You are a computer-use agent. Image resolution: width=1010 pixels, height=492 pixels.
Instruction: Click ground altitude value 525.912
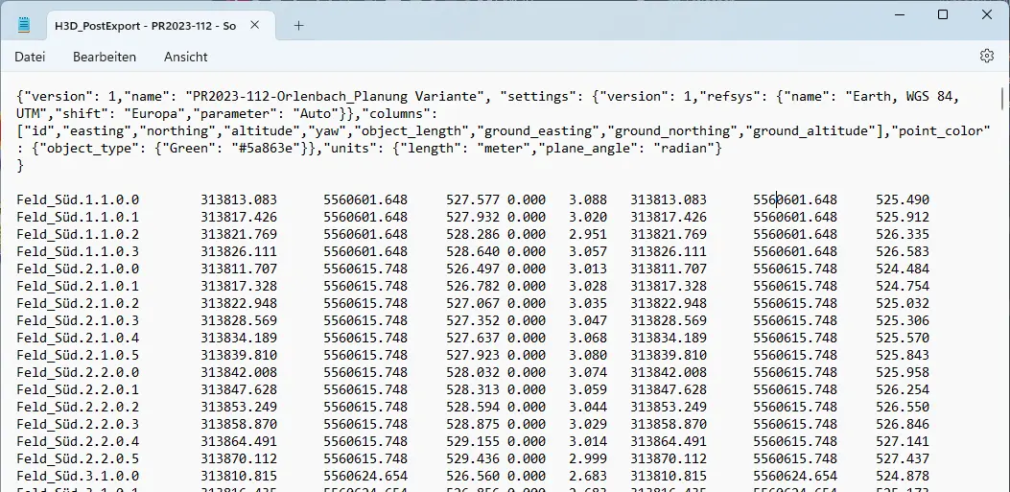pos(903,217)
